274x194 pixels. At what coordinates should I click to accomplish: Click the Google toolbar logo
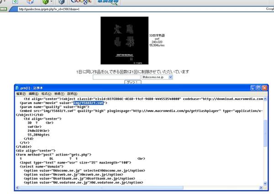point(81,2)
